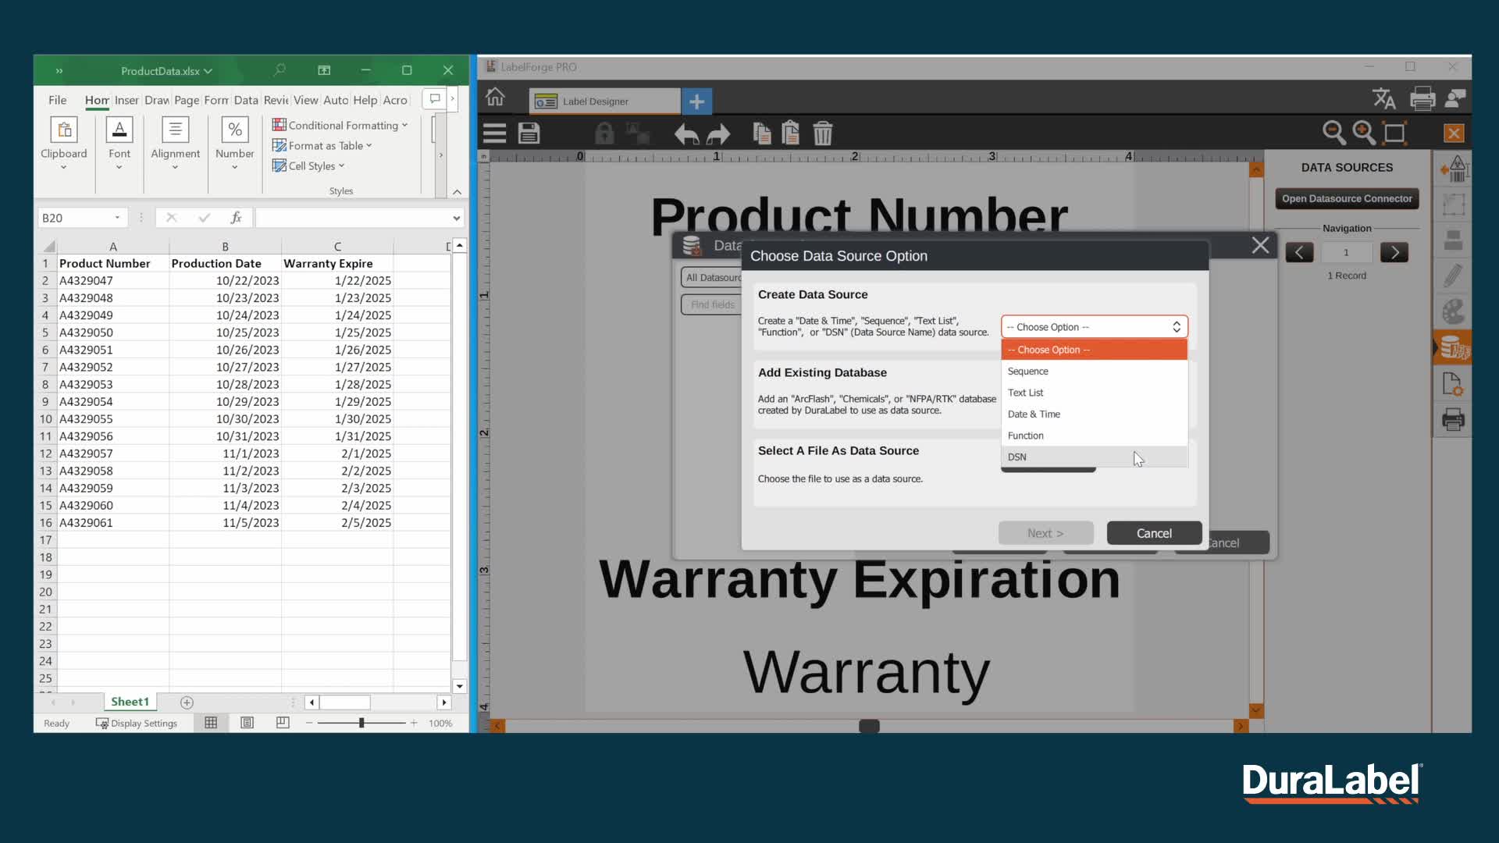1499x843 pixels.
Task: Redo the action in LabelForge toolbar
Action: click(x=718, y=134)
